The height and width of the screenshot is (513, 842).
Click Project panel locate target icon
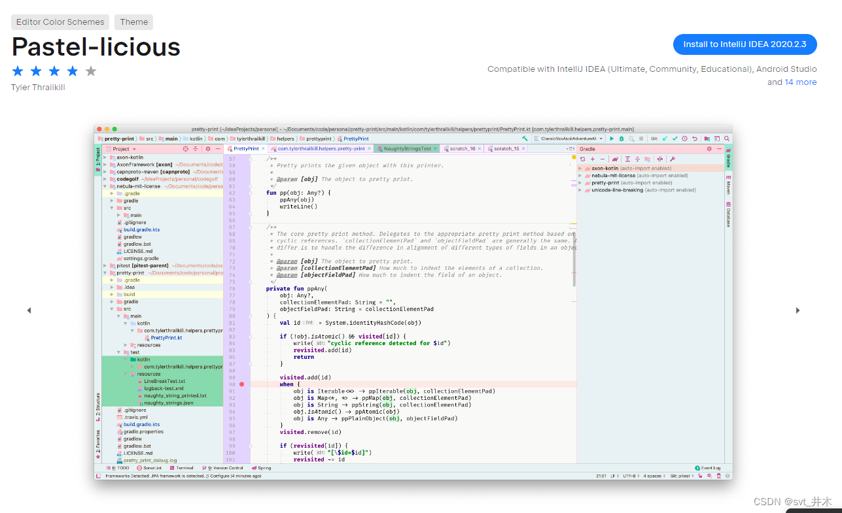point(186,149)
